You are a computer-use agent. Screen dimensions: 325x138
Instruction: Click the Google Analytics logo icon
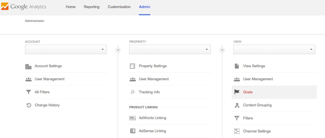click(5, 7)
